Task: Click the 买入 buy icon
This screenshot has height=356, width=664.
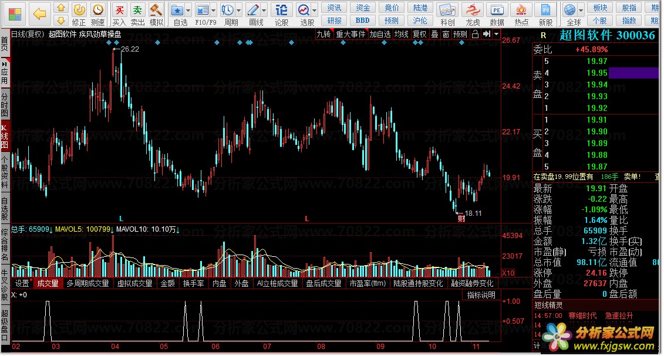Action: pyautogui.click(x=119, y=10)
